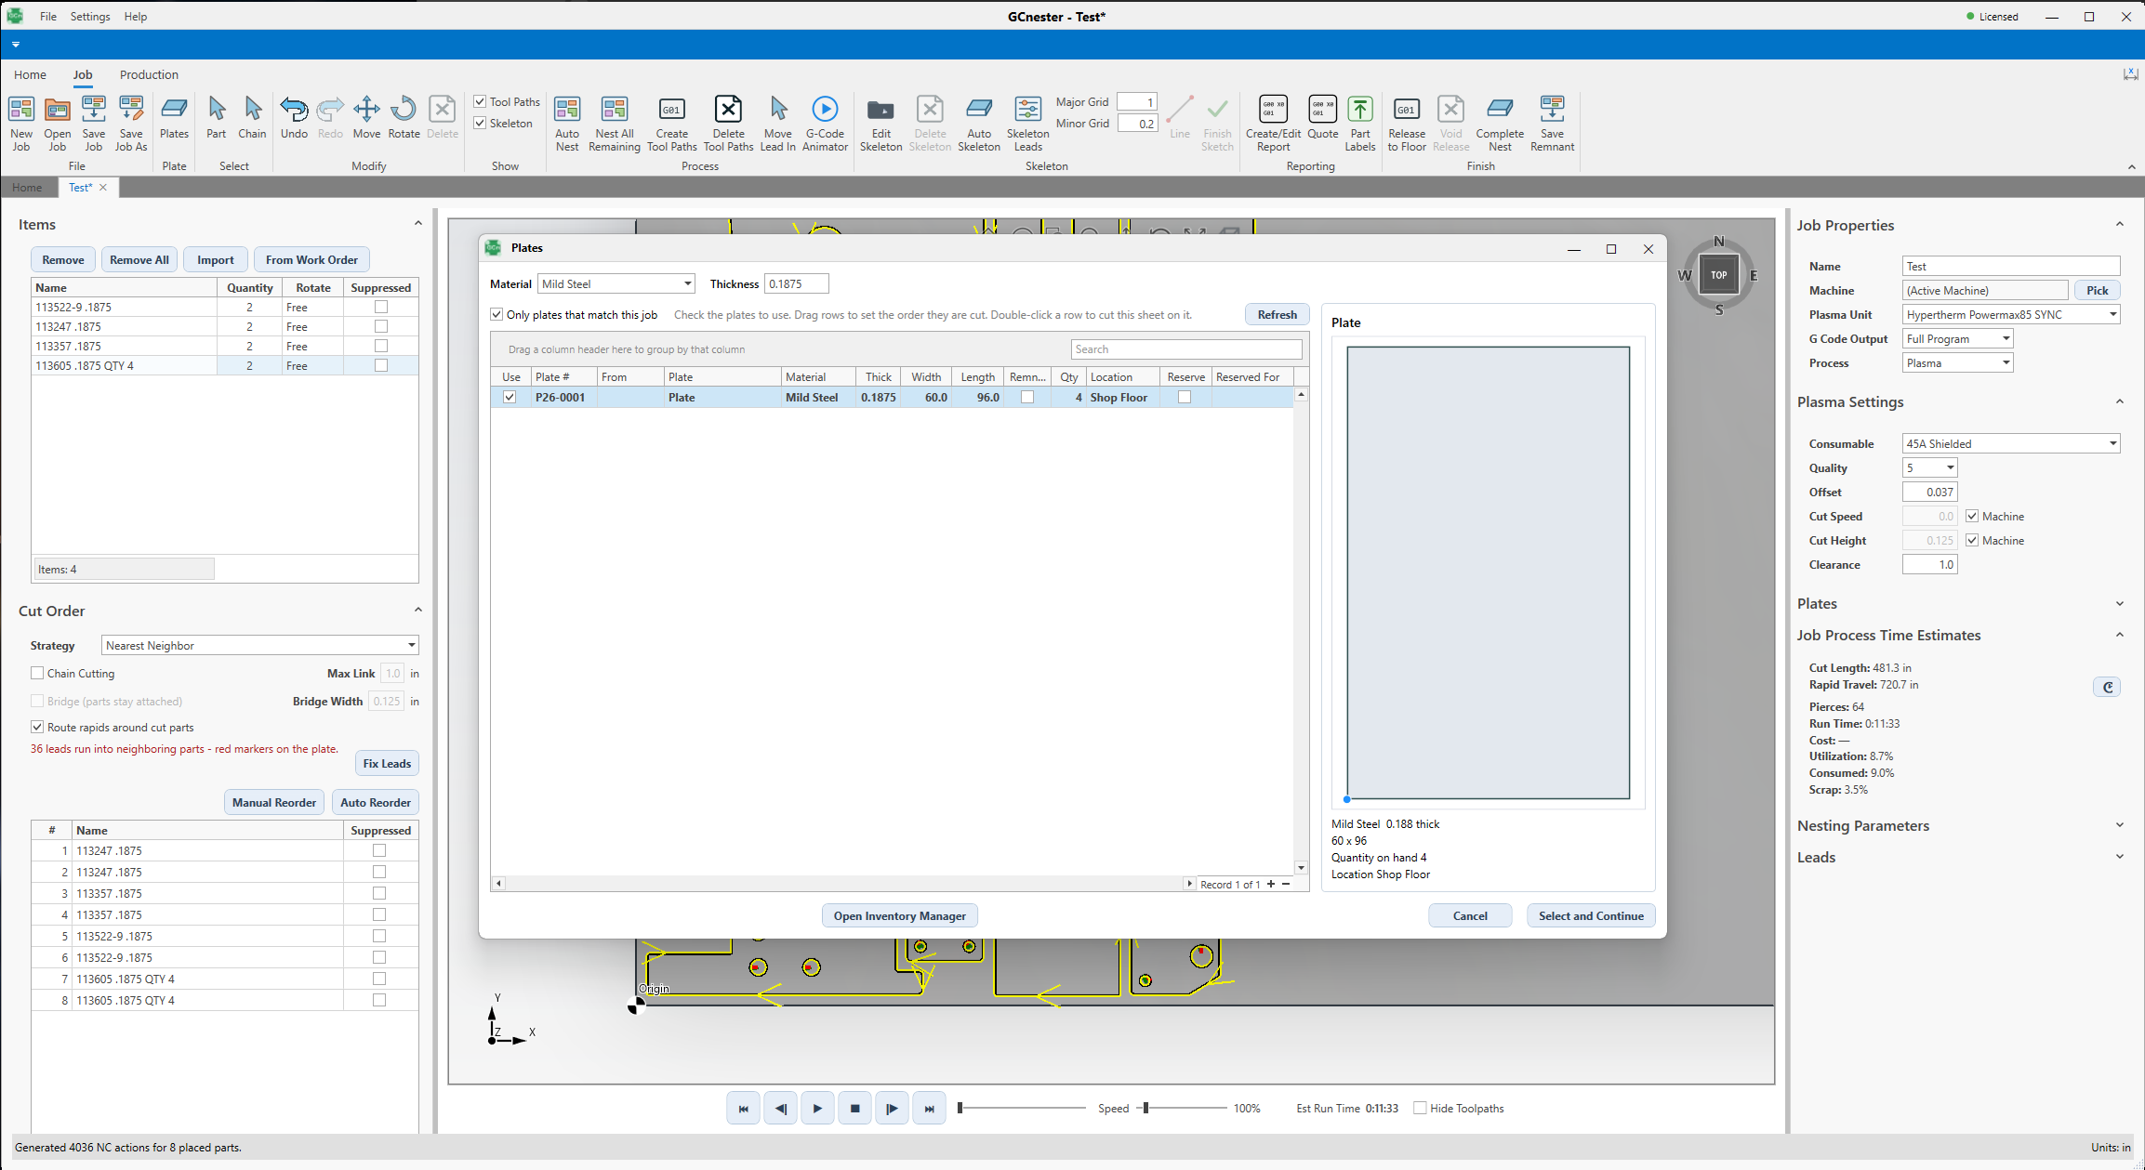The width and height of the screenshot is (2145, 1170).
Task: Open a job with Open Job icon
Action: click(x=57, y=123)
